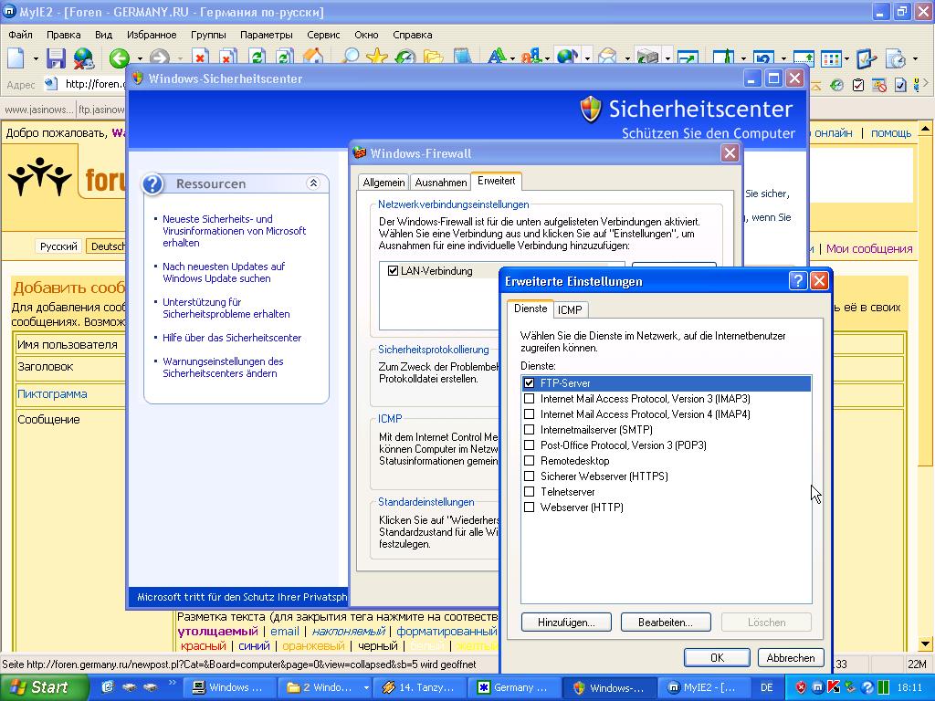The image size is (935, 701).
Task: Click the yellow folders icon in MyIE2 toolbar
Action: [434, 56]
